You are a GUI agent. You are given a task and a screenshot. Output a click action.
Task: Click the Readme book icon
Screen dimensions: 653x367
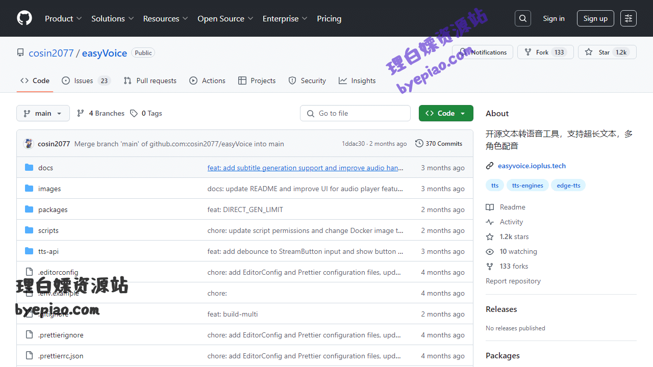(x=490, y=207)
